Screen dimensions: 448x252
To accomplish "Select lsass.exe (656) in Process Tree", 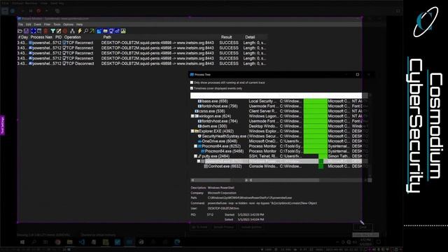I will [215, 101].
